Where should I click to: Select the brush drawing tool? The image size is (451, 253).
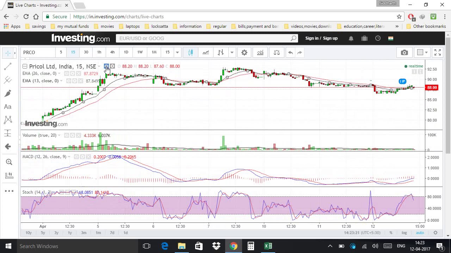(x=8, y=93)
